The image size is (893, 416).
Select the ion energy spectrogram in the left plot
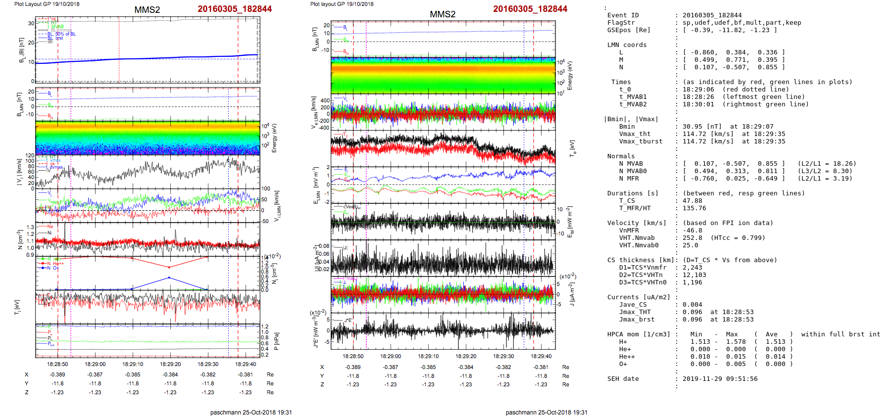coord(148,137)
